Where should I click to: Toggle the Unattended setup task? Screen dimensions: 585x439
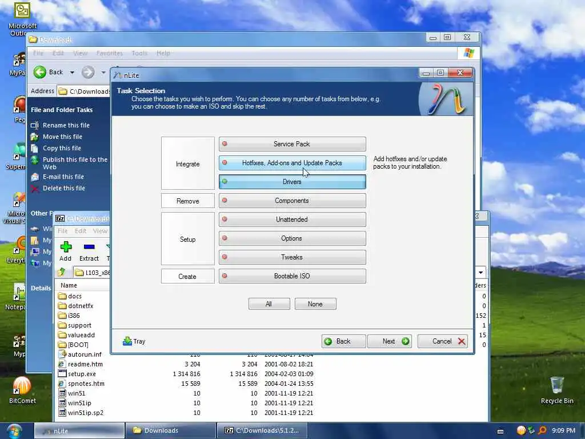292,219
